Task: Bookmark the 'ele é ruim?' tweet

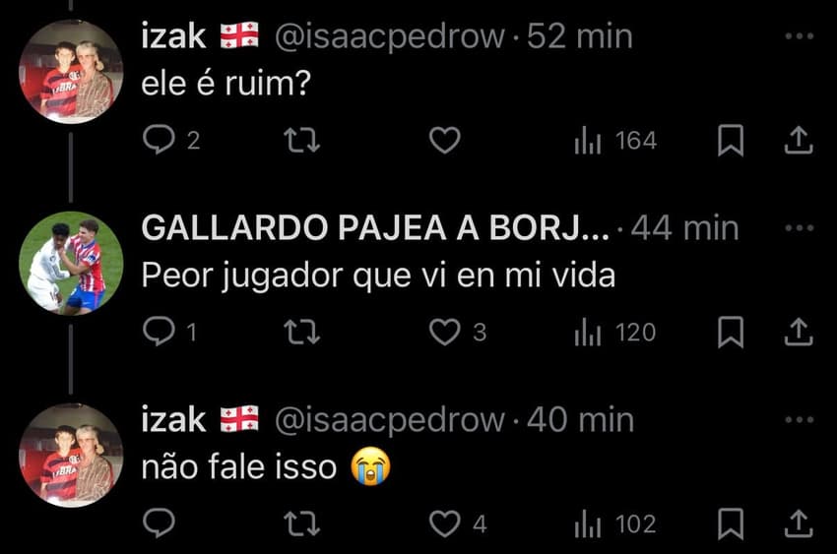Action: pyautogui.click(x=731, y=141)
